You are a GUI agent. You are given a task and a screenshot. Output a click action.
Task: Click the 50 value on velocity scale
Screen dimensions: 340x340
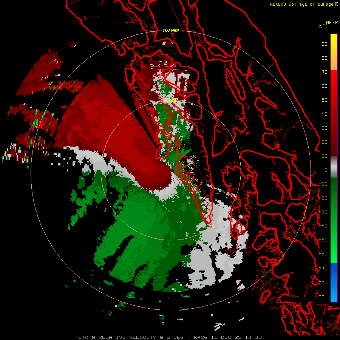tap(325, 100)
